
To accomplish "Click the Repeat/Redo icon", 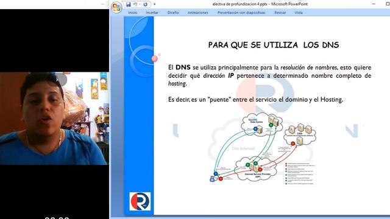I will (x=146, y=4).
